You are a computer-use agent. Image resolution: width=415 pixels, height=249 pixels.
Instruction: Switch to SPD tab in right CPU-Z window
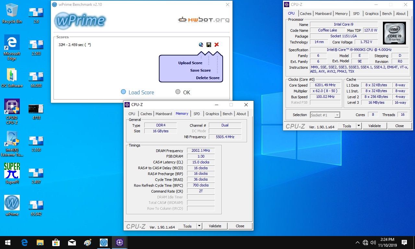(356, 14)
